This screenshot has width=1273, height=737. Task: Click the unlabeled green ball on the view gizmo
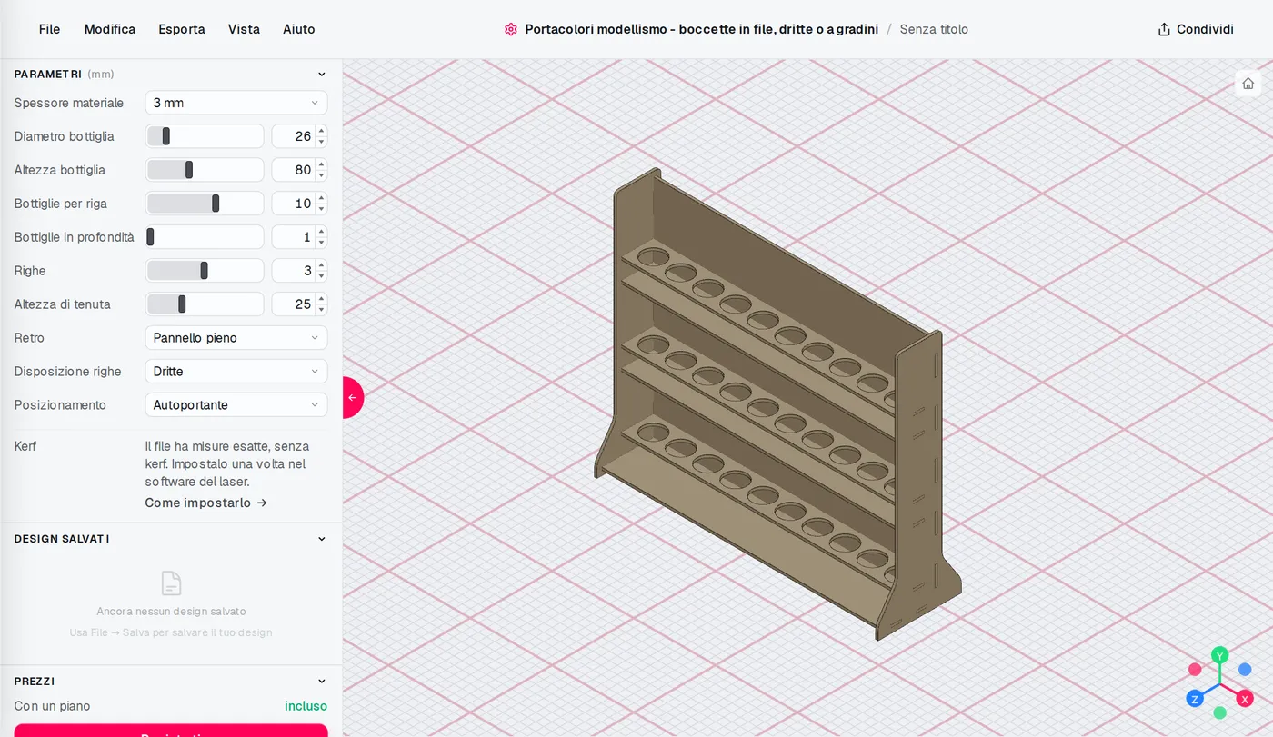1220,712
